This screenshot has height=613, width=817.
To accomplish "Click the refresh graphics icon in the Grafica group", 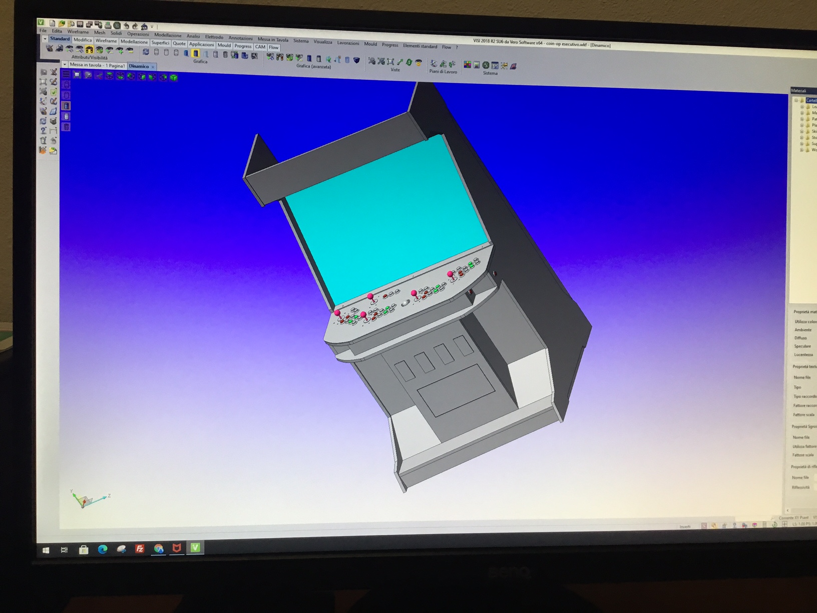I will coord(146,52).
